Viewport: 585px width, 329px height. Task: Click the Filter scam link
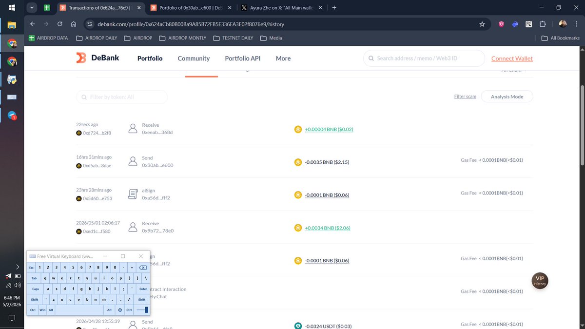(x=465, y=97)
